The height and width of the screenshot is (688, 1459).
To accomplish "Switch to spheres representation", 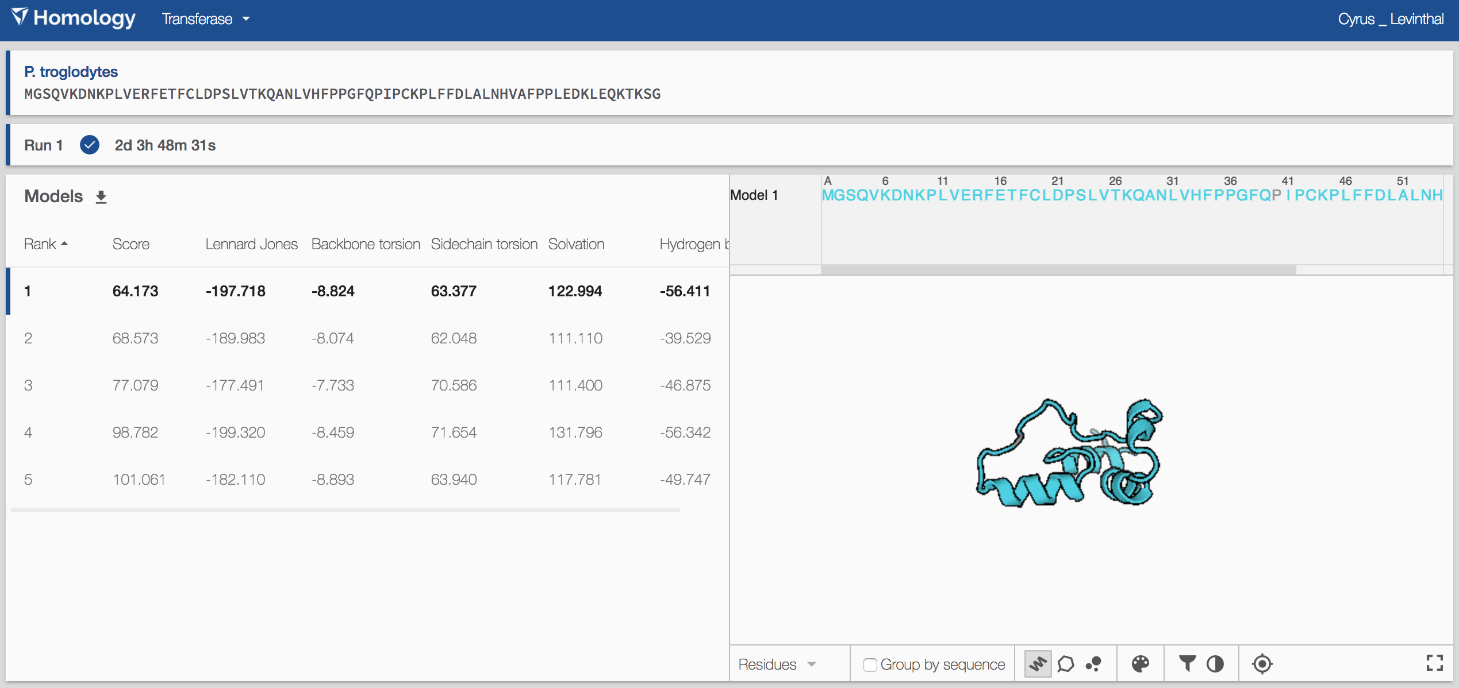I will [x=1093, y=664].
